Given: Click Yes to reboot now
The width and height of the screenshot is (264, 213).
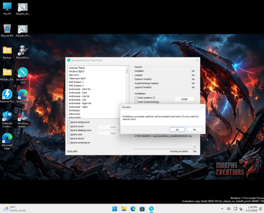Looking at the screenshot, I should coord(177,129).
